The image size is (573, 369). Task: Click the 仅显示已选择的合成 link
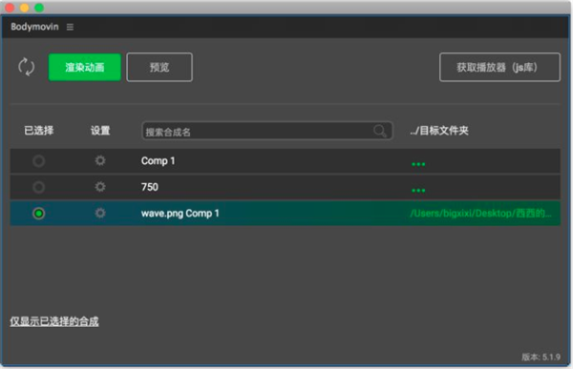(x=54, y=321)
